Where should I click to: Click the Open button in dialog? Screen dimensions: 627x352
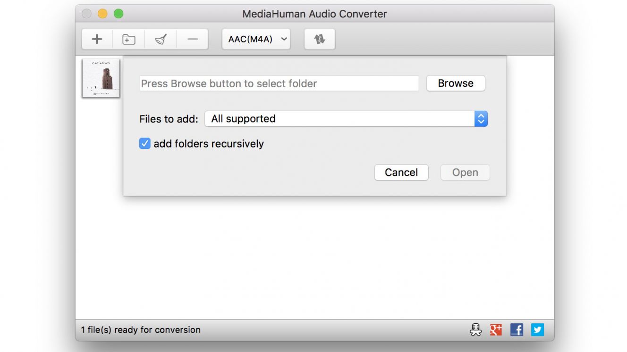coord(465,172)
